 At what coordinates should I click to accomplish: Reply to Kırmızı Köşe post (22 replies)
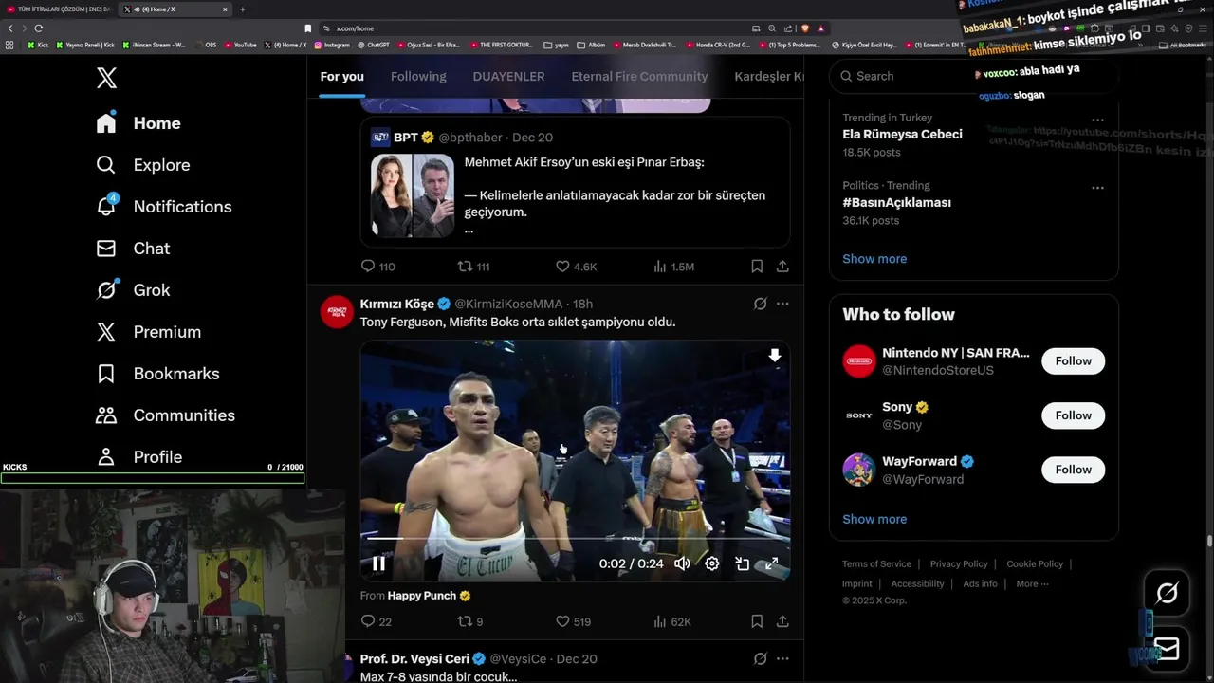pos(376,621)
